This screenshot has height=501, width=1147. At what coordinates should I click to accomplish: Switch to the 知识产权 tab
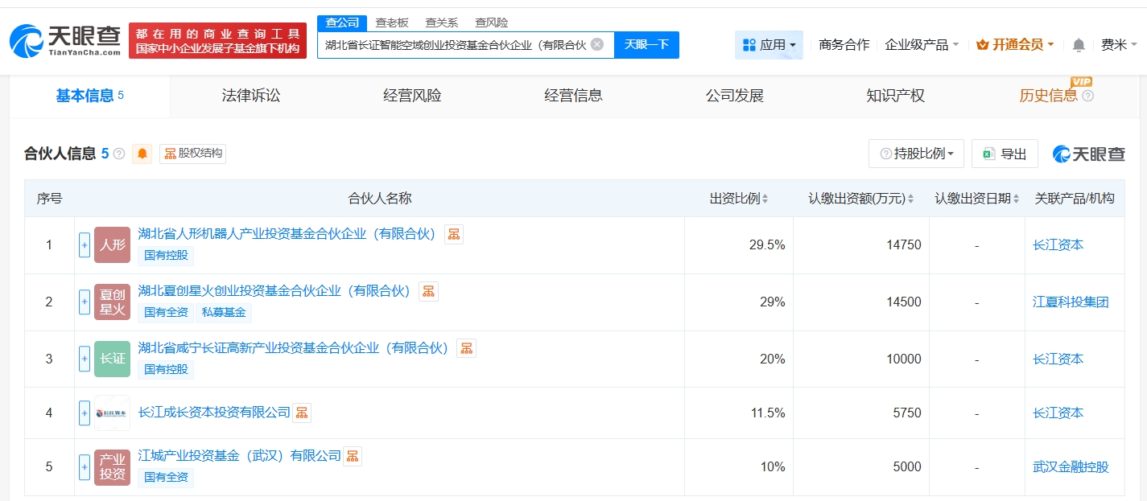[x=895, y=96]
